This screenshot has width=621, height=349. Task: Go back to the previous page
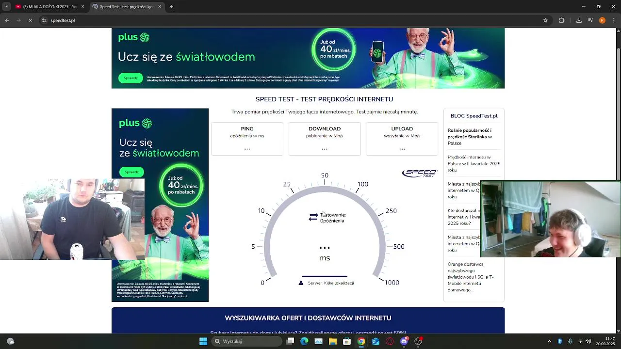pyautogui.click(x=7, y=20)
